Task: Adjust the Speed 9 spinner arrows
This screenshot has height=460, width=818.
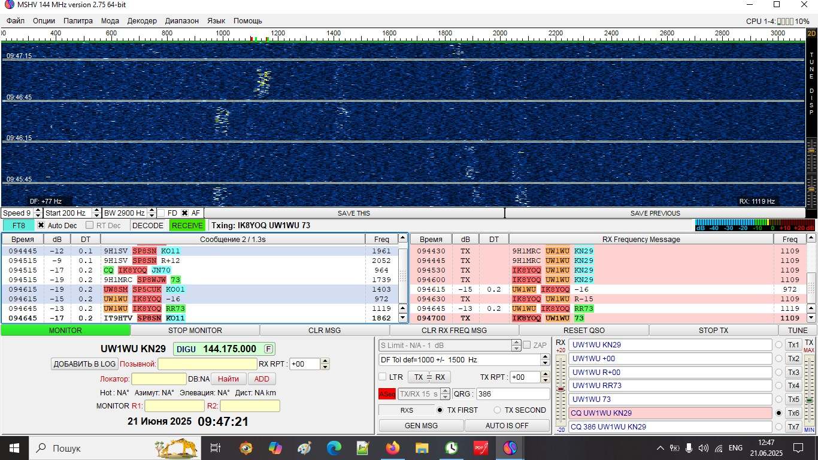Action: point(38,213)
